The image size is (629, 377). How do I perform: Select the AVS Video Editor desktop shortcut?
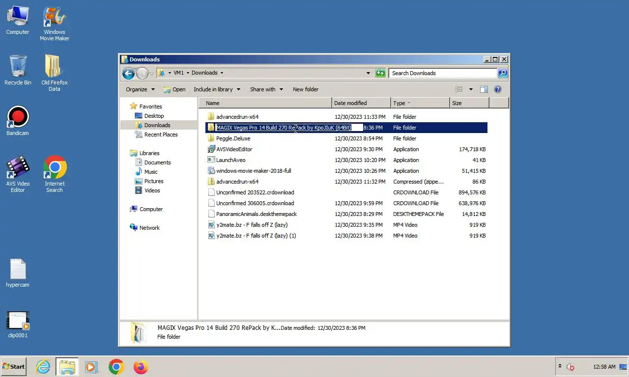click(x=18, y=174)
